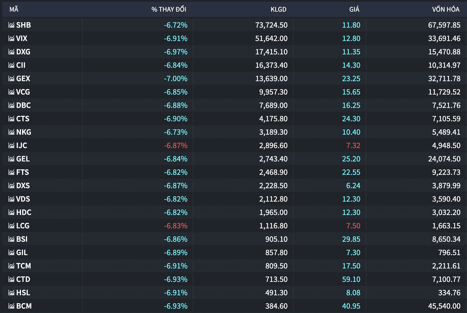Click the chart icon next to IJC

point(11,145)
